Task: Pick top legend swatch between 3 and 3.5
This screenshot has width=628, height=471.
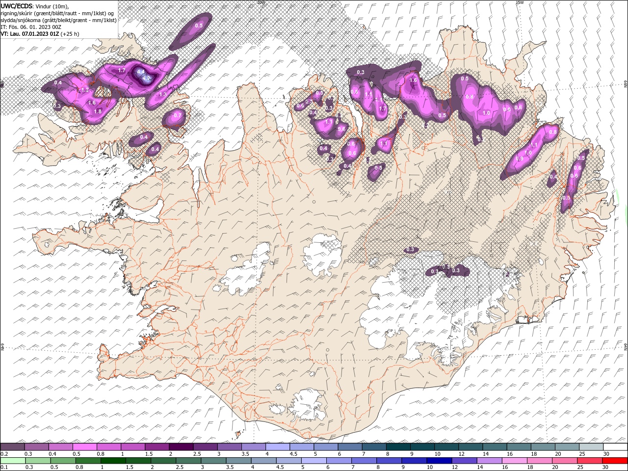Action: (x=229, y=447)
